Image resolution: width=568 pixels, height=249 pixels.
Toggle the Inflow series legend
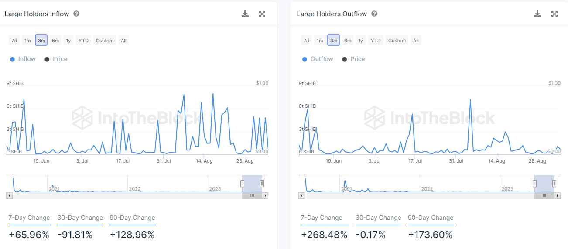[22, 59]
